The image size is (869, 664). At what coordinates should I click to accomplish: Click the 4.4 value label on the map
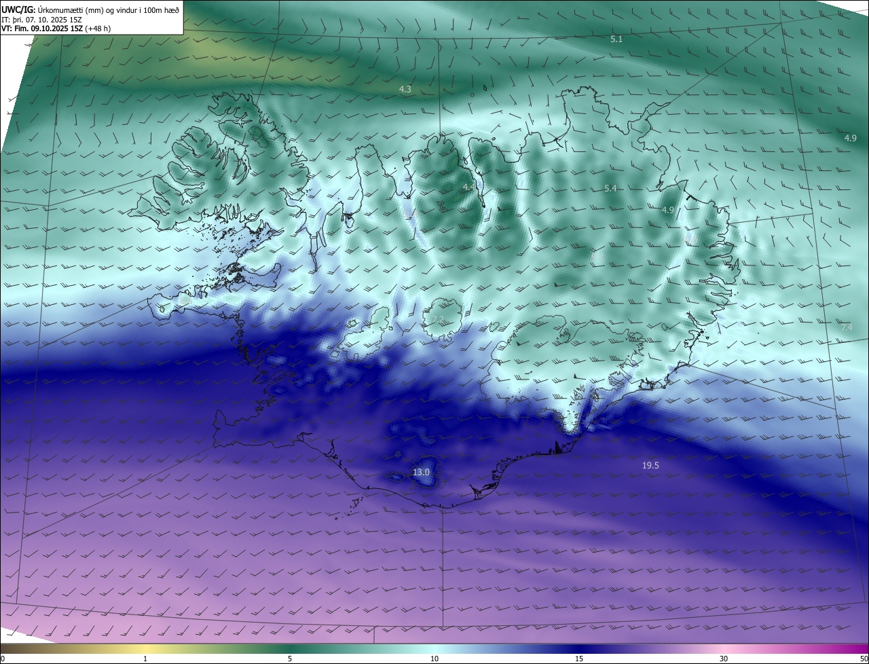[469, 187]
